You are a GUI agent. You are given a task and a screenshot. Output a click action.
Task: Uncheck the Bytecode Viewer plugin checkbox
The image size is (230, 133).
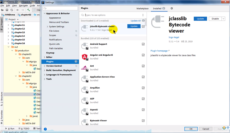click(143, 121)
